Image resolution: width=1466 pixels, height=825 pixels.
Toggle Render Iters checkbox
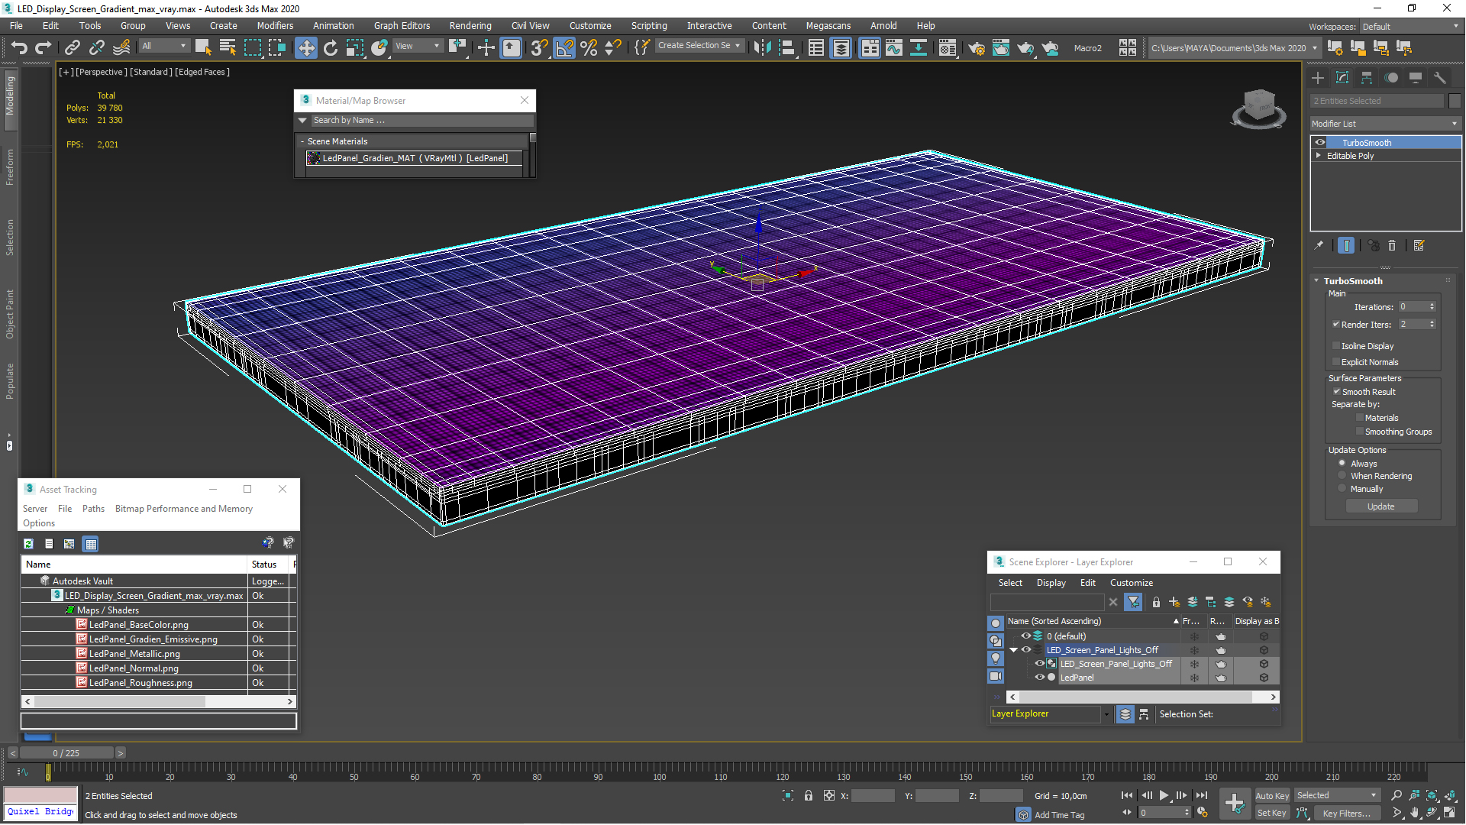1336,324
